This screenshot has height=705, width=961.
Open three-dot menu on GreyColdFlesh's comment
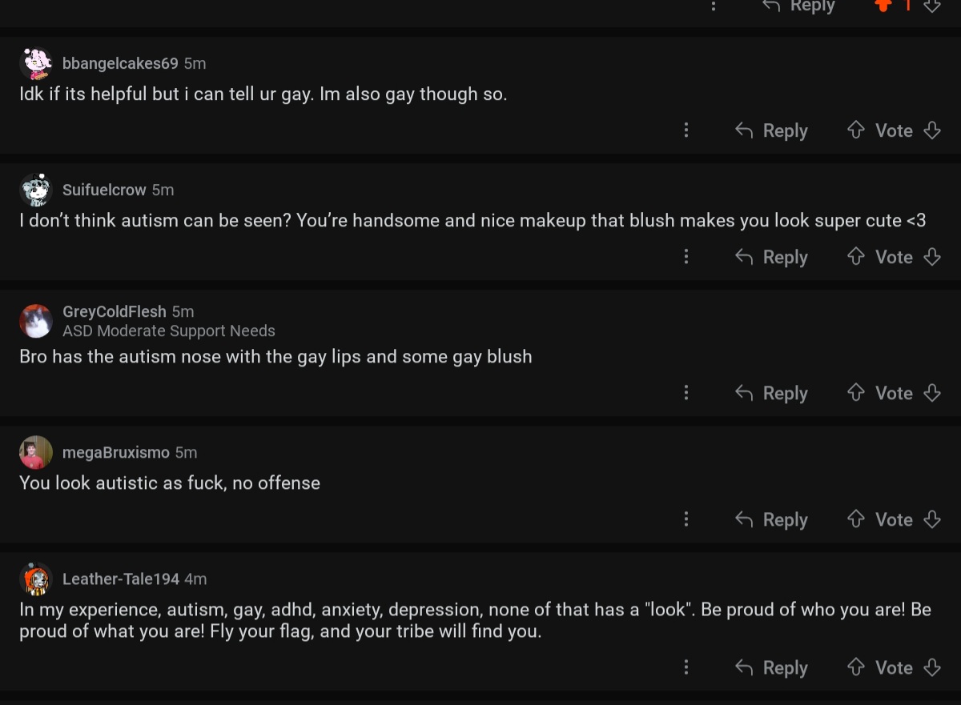click(686, 393)
